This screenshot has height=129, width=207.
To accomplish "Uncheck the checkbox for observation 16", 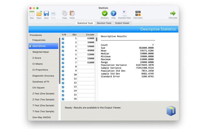I will click(63, 99).
